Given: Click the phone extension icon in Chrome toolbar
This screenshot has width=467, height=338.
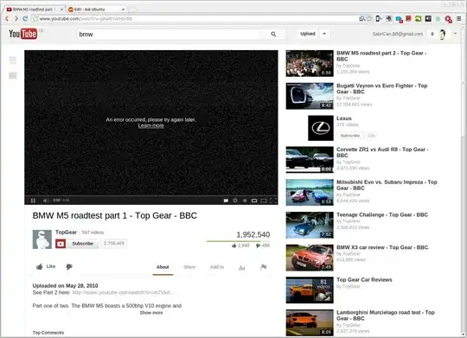Looking at the screenshot, I should (378, 19).
